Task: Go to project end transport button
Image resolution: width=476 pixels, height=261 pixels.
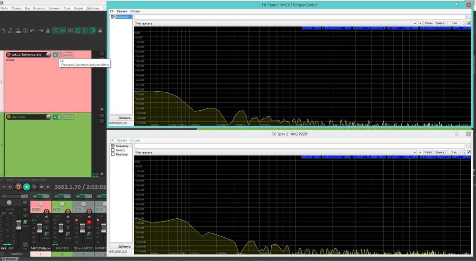Action: 10,187
